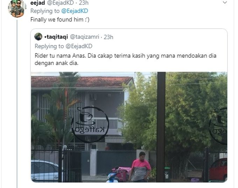The image size is (238, 188).
Task: Select the 'Finally we found him' tweet text
Action: click(x=60, y=20)
